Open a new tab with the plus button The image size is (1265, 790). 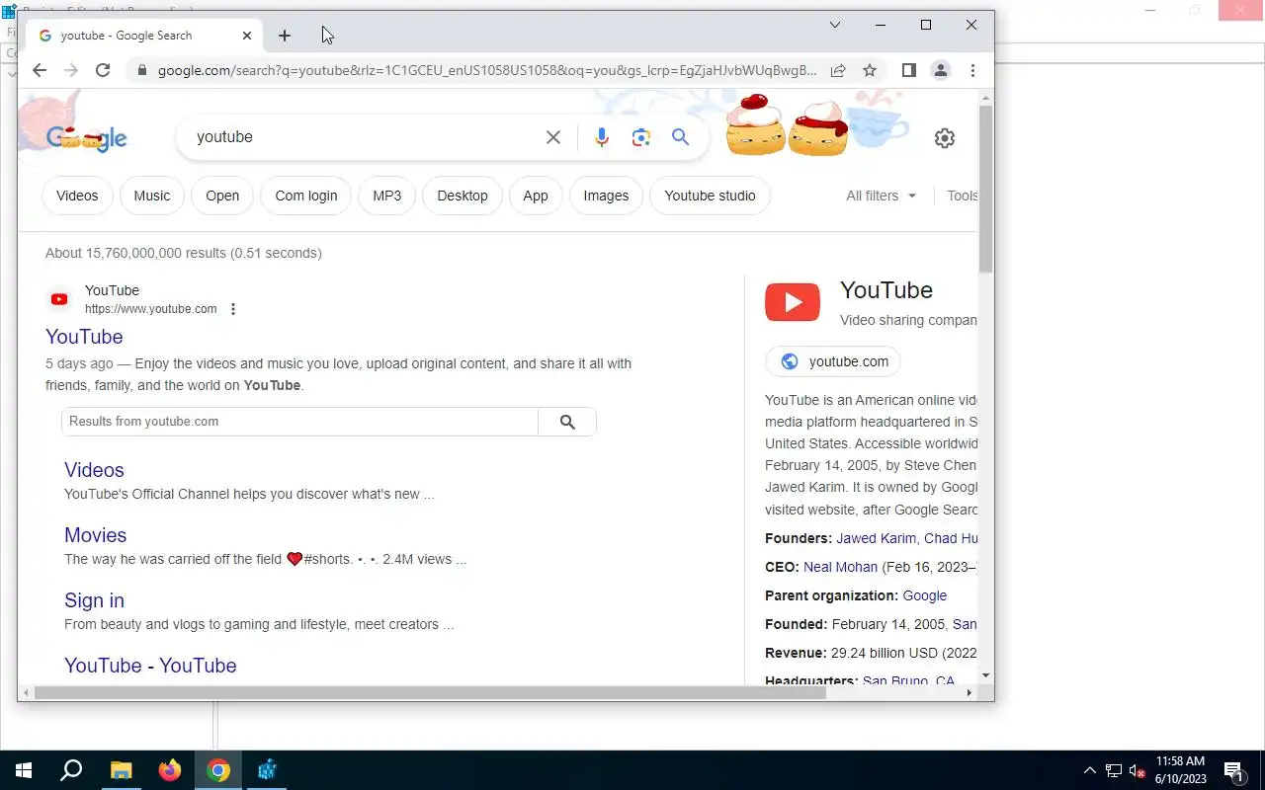coord(285,36)
